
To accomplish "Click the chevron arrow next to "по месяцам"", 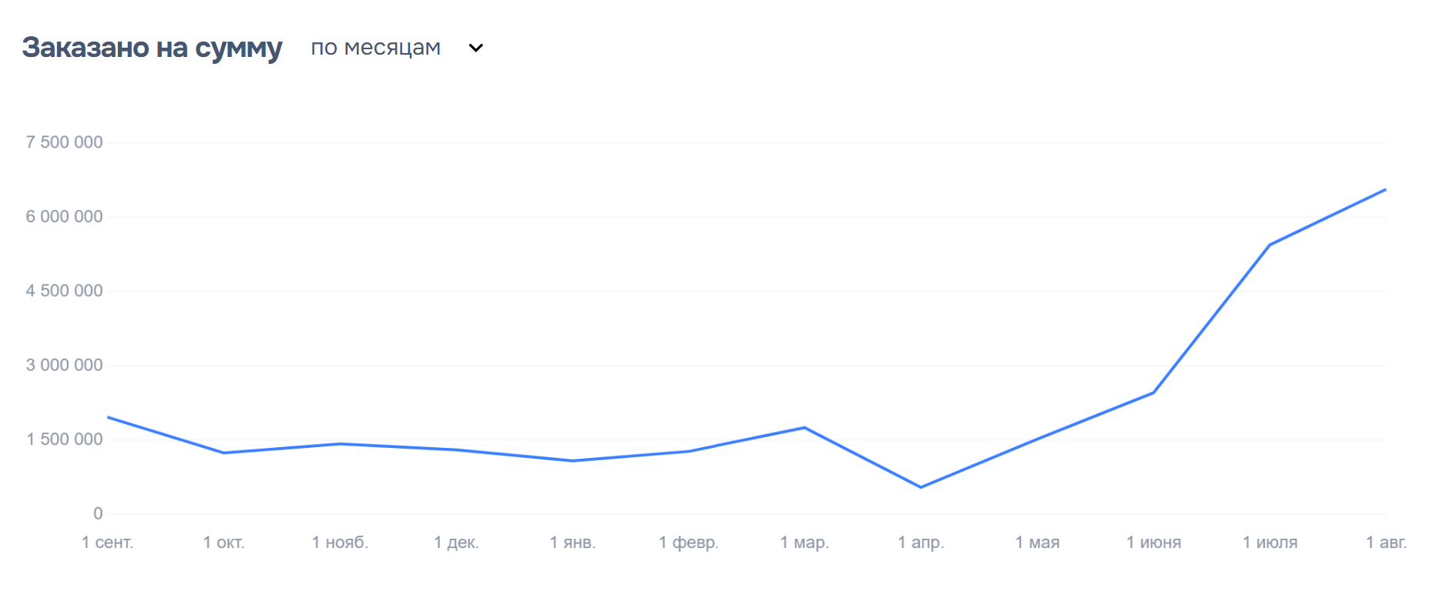I will 476,48.
